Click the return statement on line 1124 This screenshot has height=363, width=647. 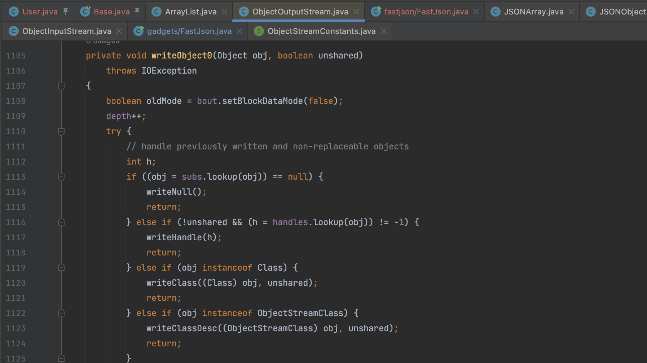pyautogui.click(x=164, y=344)
